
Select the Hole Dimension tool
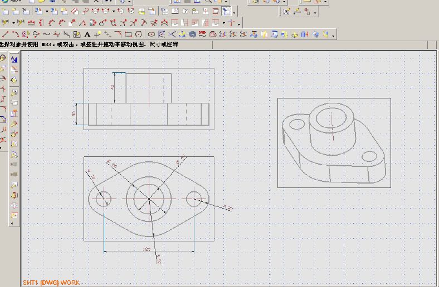point(103,23)
